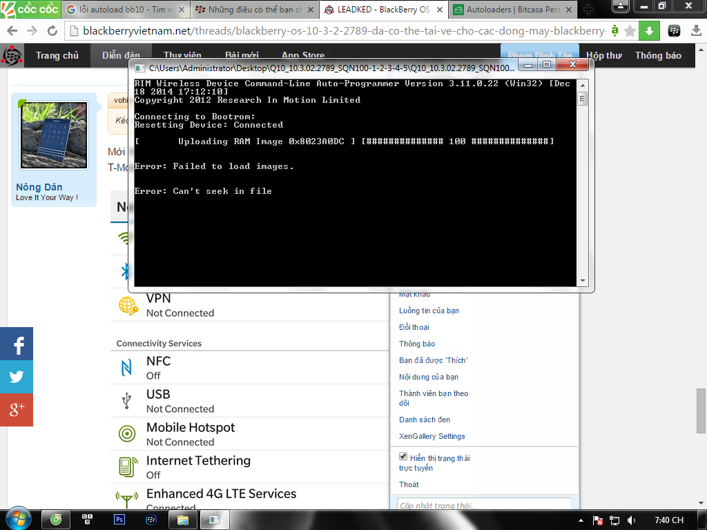
Task: Open the 'Danh sách đen' link
Action: (x=424, y=420)
